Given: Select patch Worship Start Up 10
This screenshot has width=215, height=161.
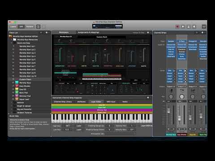Looking at the screenshot, I should [x=28, y=76].
